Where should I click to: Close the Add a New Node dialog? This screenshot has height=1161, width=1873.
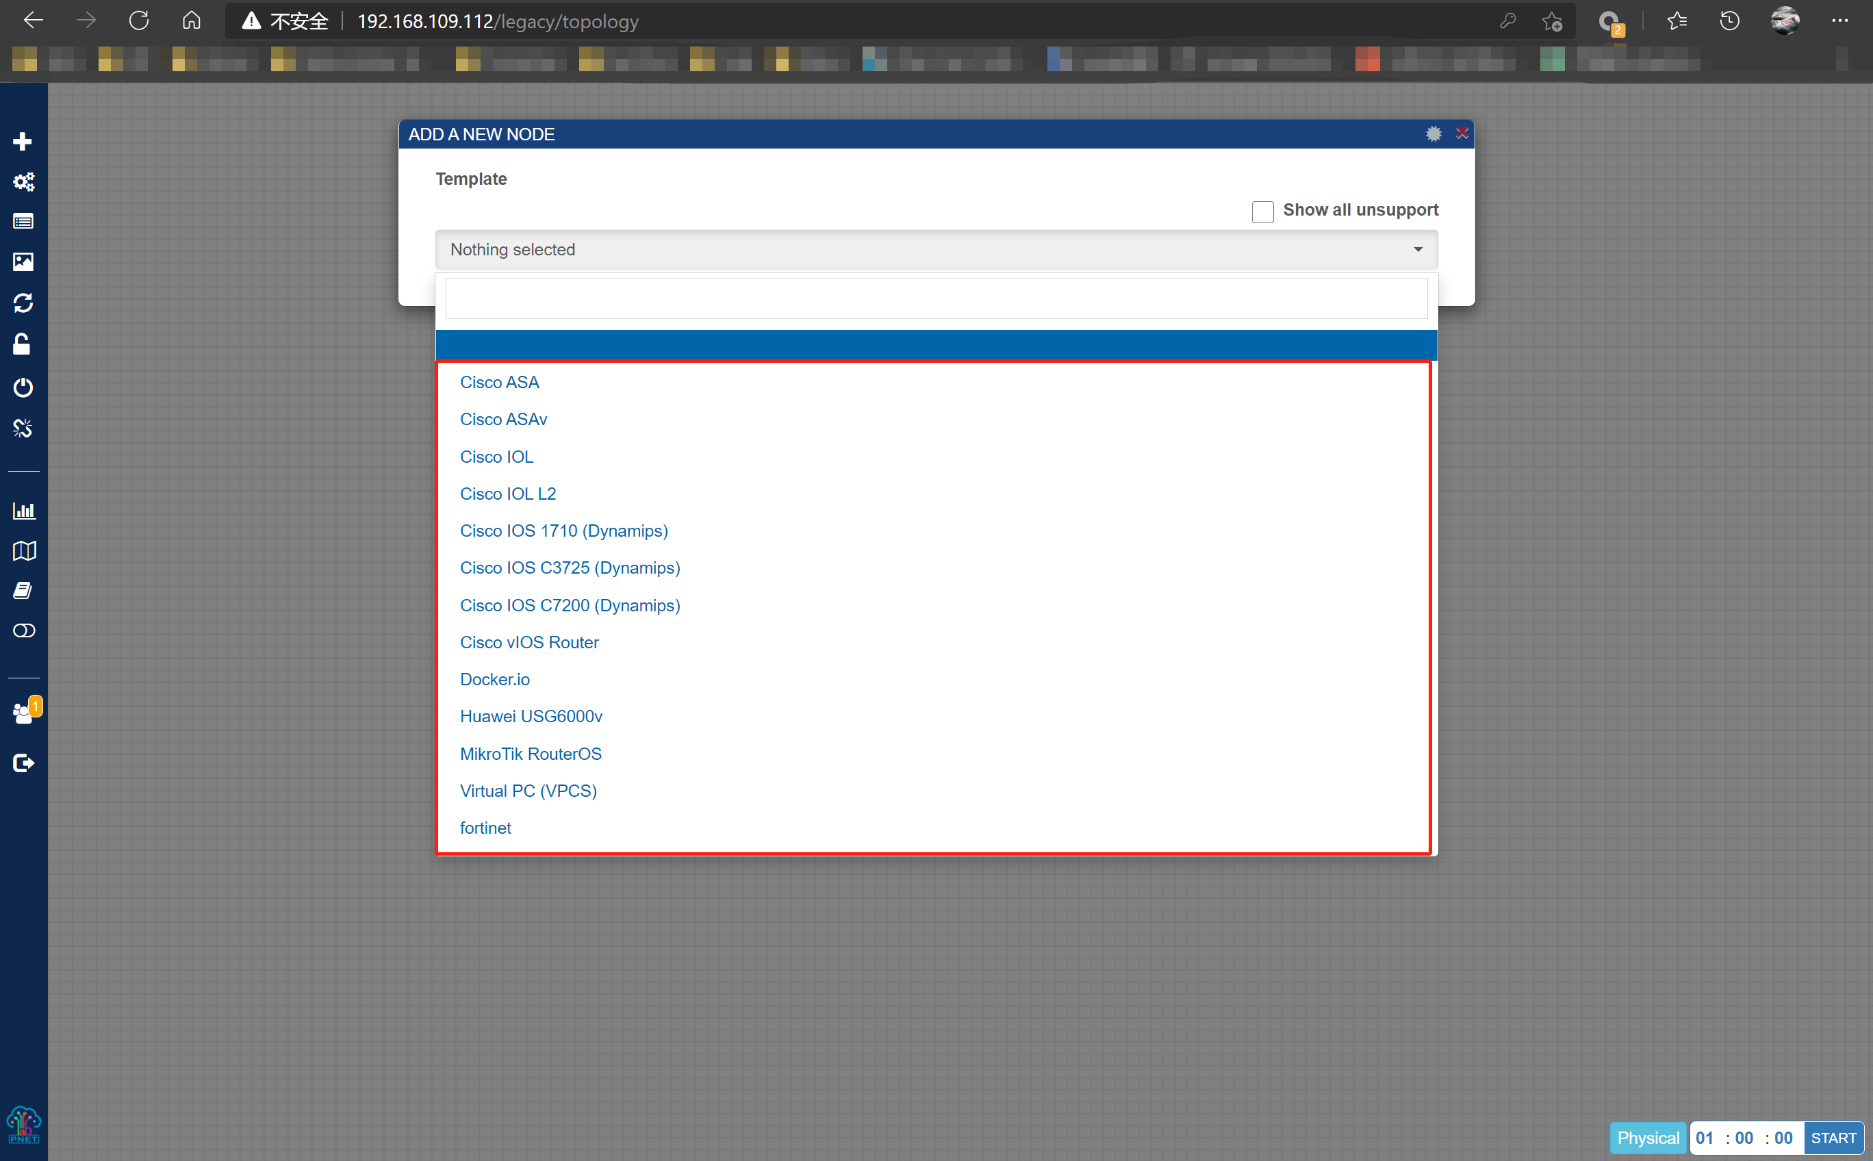tap(1462, 133)
